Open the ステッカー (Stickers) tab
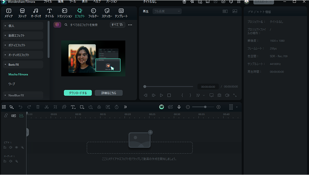 (107, 13)
